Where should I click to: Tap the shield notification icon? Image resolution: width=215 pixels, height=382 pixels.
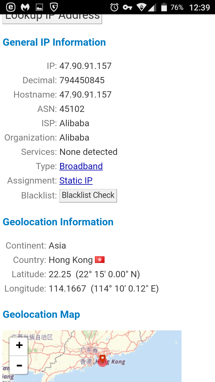[x=54, y=7]
